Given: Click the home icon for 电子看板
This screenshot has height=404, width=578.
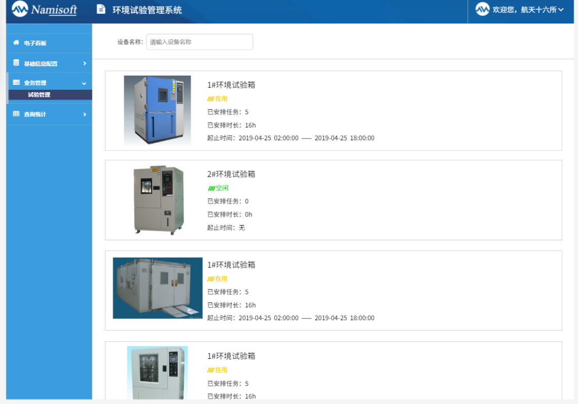Looking at the screenshot, I should (x=16, y=43).
